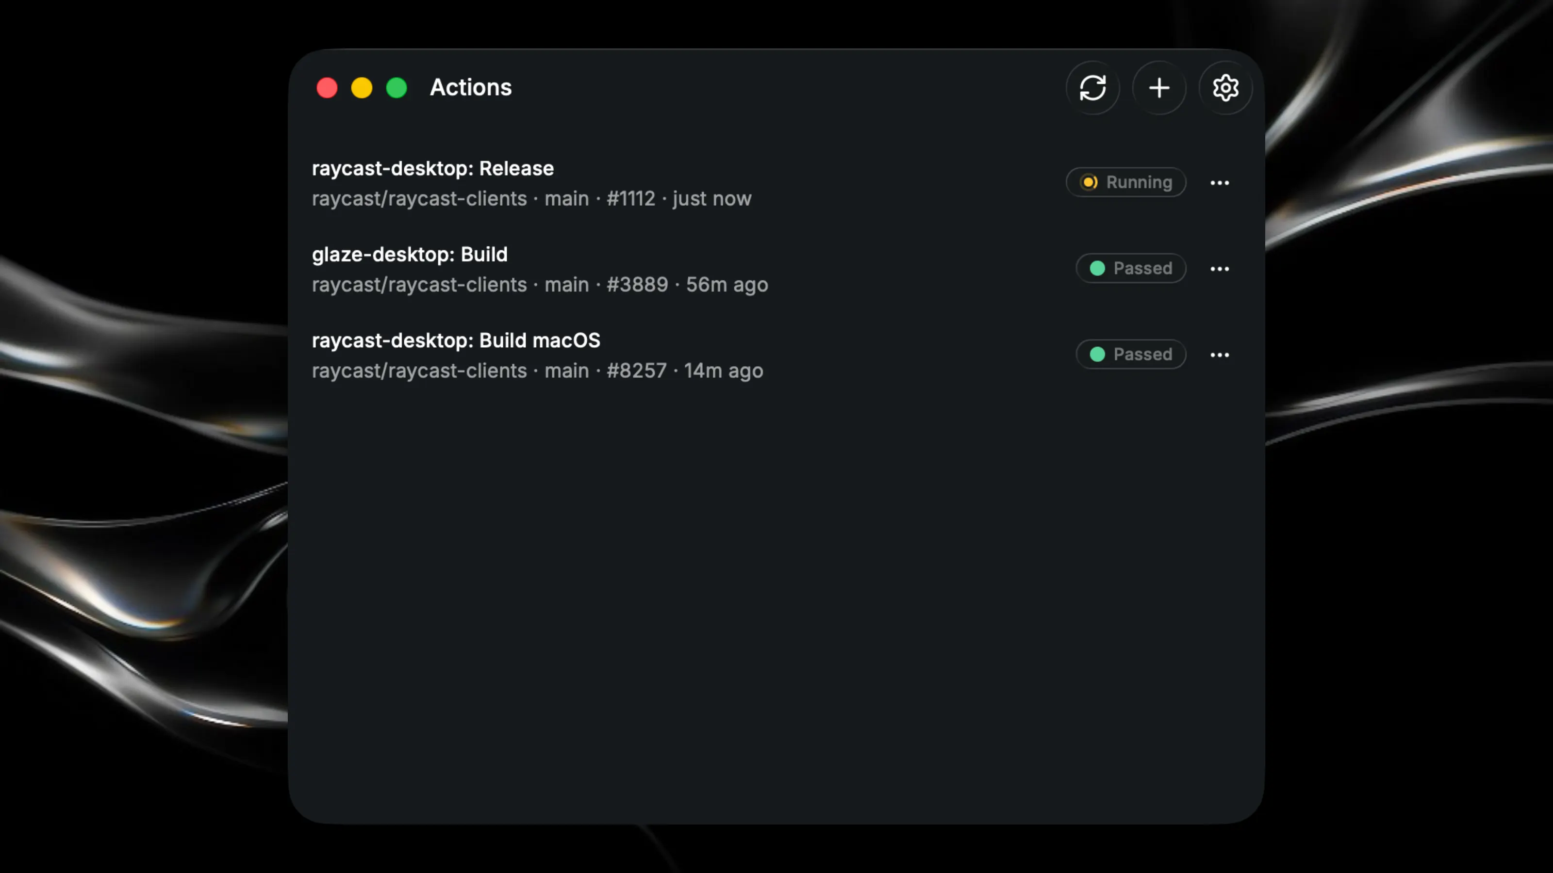Close the Actions window with red button
The height and width of the screenshot is (873, 1553).
(327, 88)
